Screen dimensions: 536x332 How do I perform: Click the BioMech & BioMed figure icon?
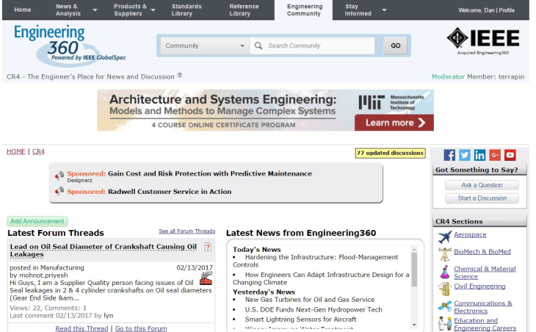[445, 253]
